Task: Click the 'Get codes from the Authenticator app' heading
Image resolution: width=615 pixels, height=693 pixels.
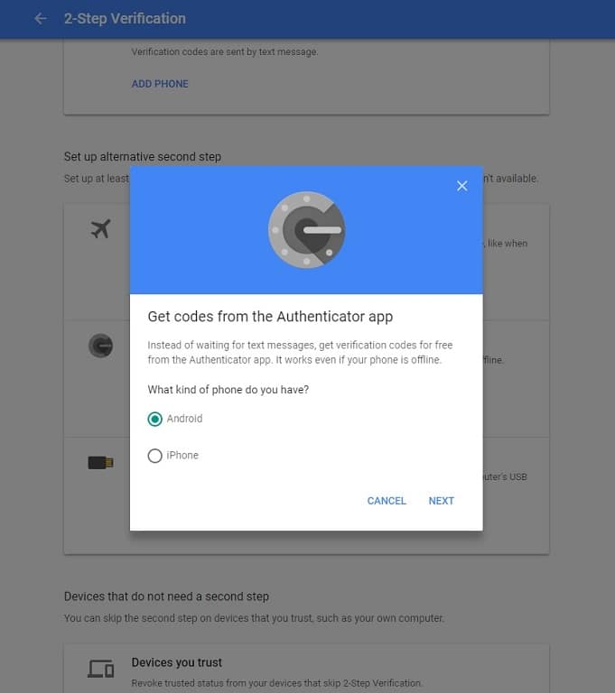Action: click(270, 317)
